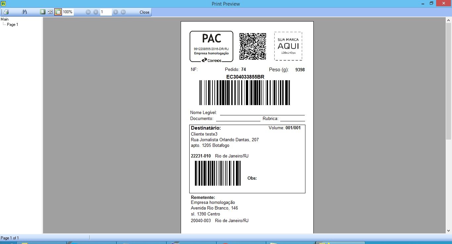
Task: Toggle the highlighted 100% zoom view icon
Action: (x=58, y=12)
